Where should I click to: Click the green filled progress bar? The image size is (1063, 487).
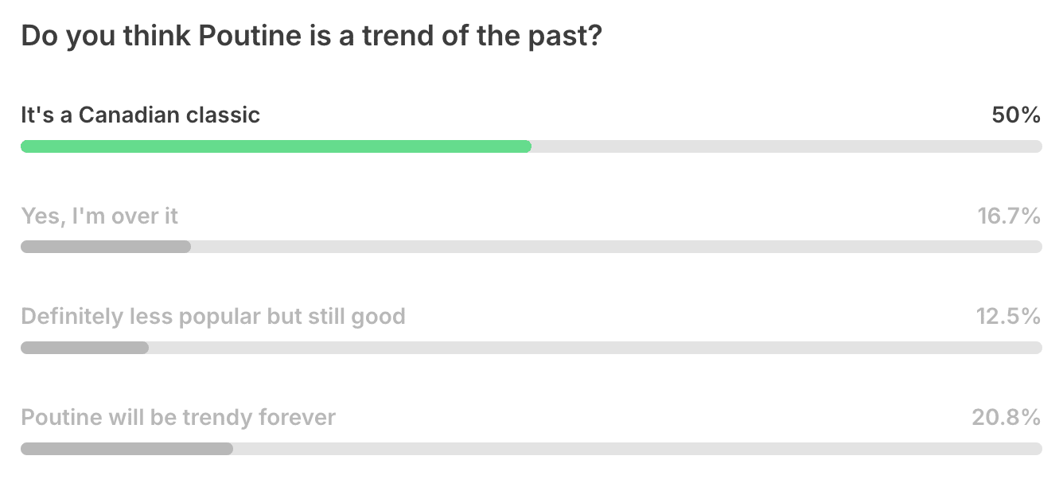pyautogui.click(x=276, y=146)
